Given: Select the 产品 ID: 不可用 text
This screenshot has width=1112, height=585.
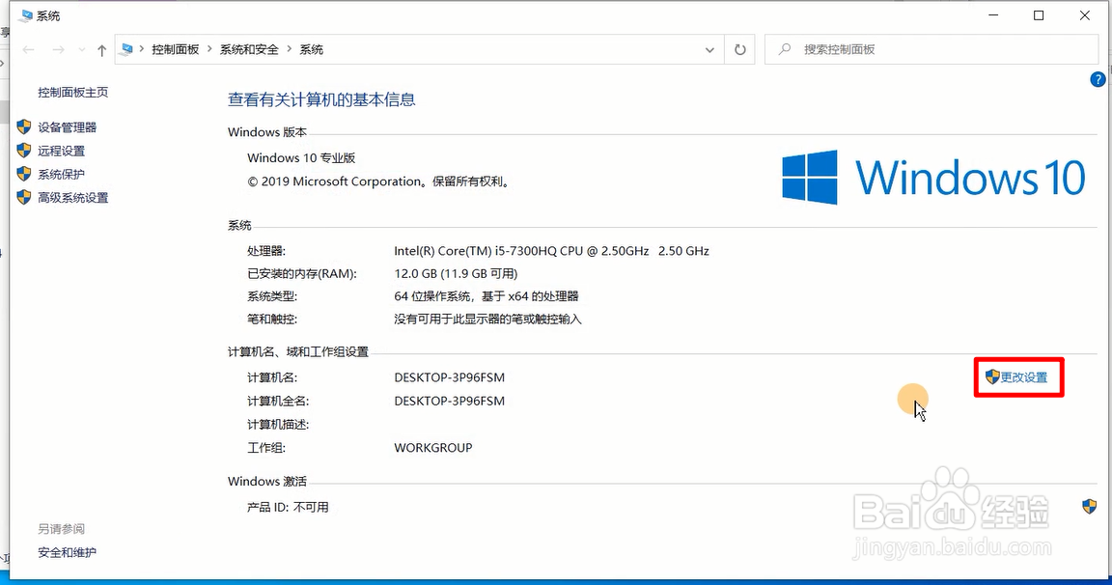Looking at the screenshot, I should (288, 507).
